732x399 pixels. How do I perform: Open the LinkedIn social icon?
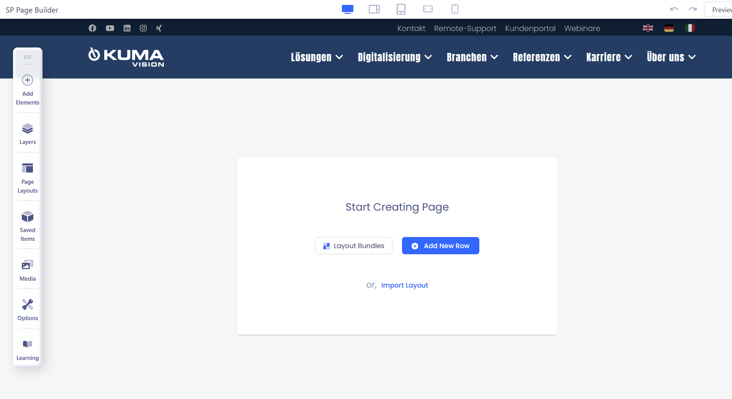(127, 28)
